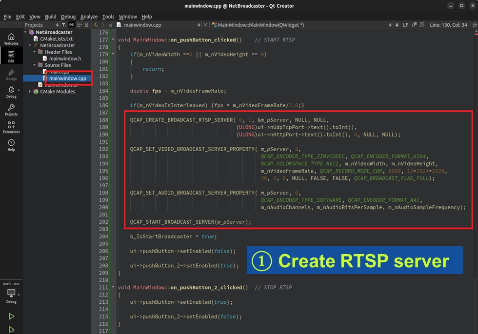Screen dimensions: 478x334
Task: Run the project with the green arrow
Action: 11,316
